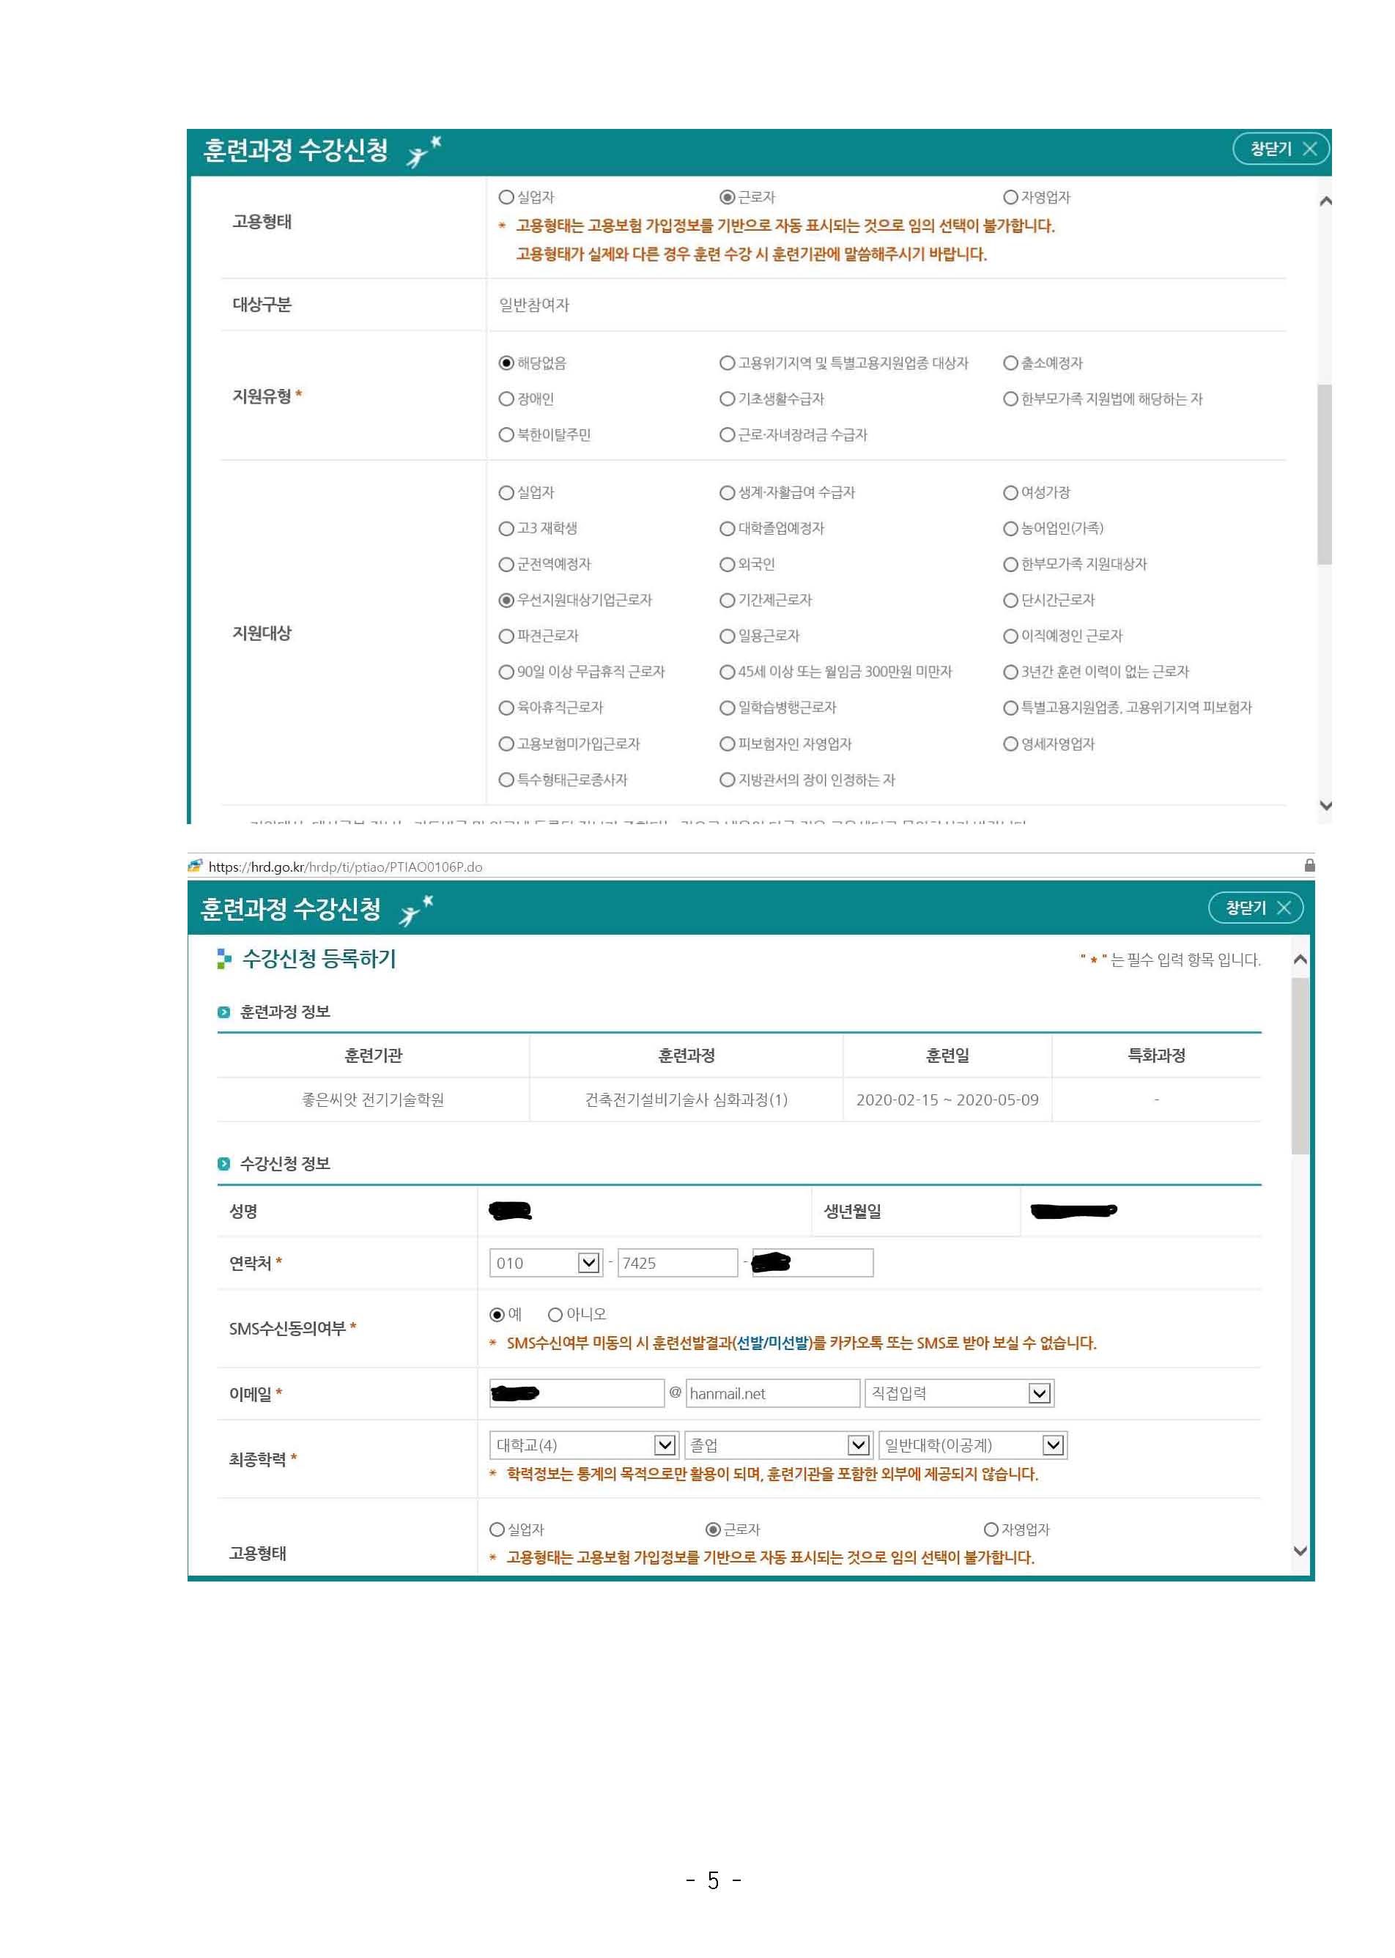This screenshot has width=1395, height=1958.
Task: Click the bullet icon beside 훈련과정 정보
Action: [x=224, y=1012]
